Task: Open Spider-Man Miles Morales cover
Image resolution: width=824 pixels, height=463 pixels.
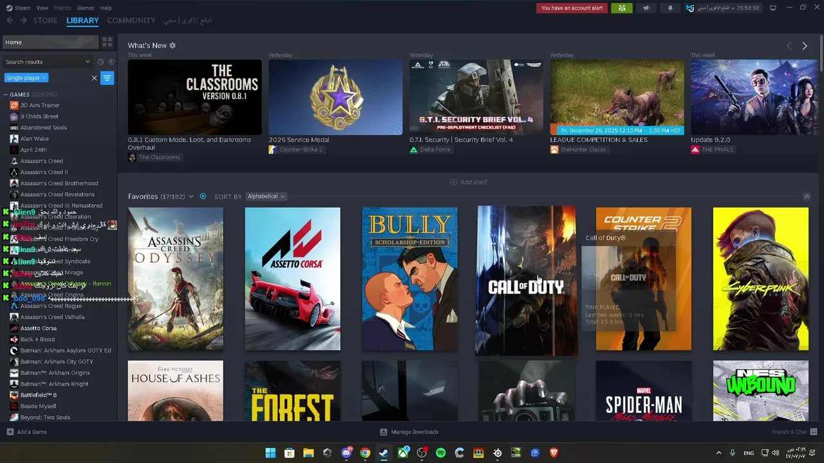Action: point(644,390)
